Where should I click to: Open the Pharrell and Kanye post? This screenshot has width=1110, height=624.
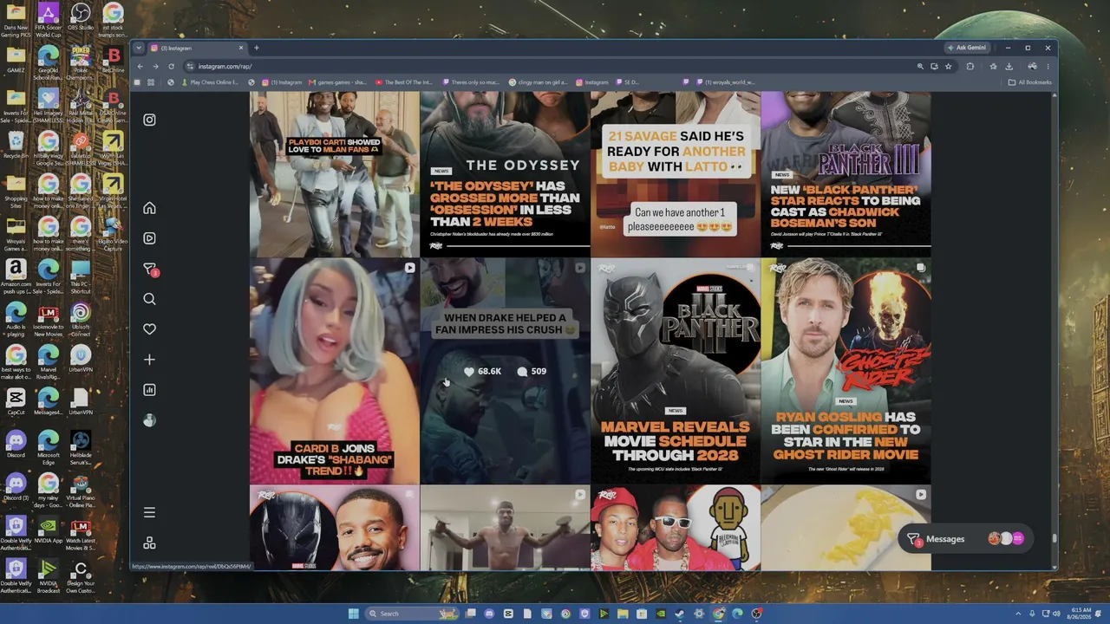click(675, 528)
